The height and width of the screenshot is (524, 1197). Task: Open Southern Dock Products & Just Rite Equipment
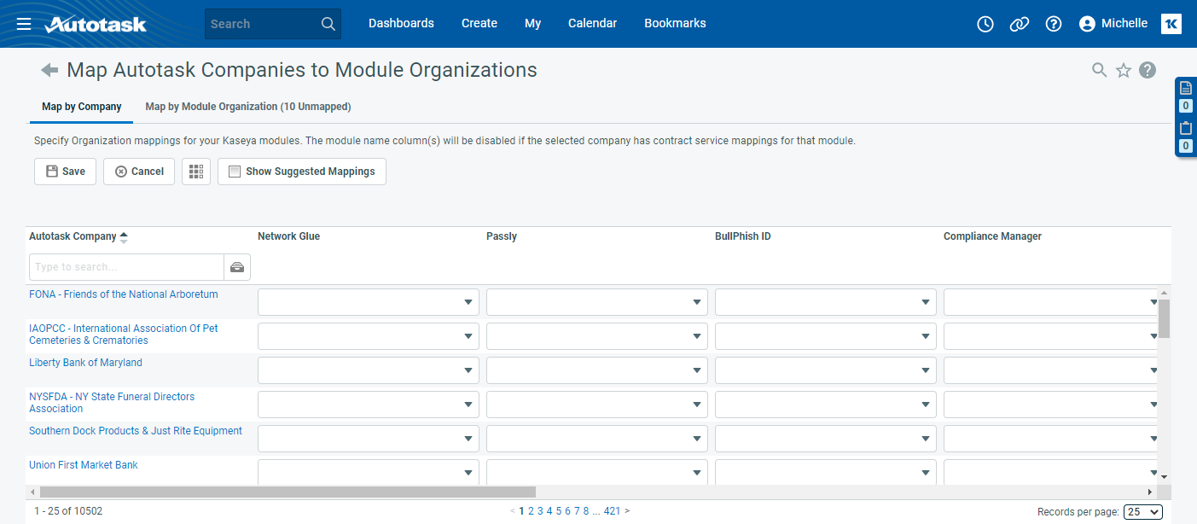136,431
